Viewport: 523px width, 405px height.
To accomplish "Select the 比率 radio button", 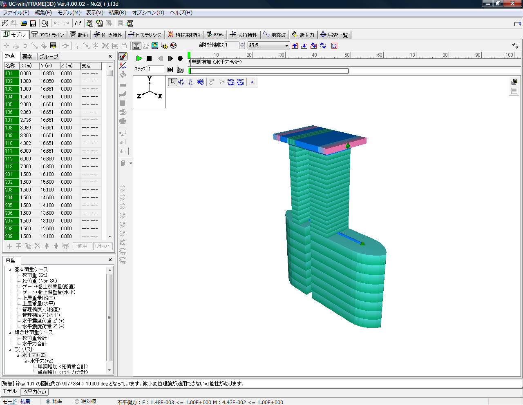I will tap(48, 401).
